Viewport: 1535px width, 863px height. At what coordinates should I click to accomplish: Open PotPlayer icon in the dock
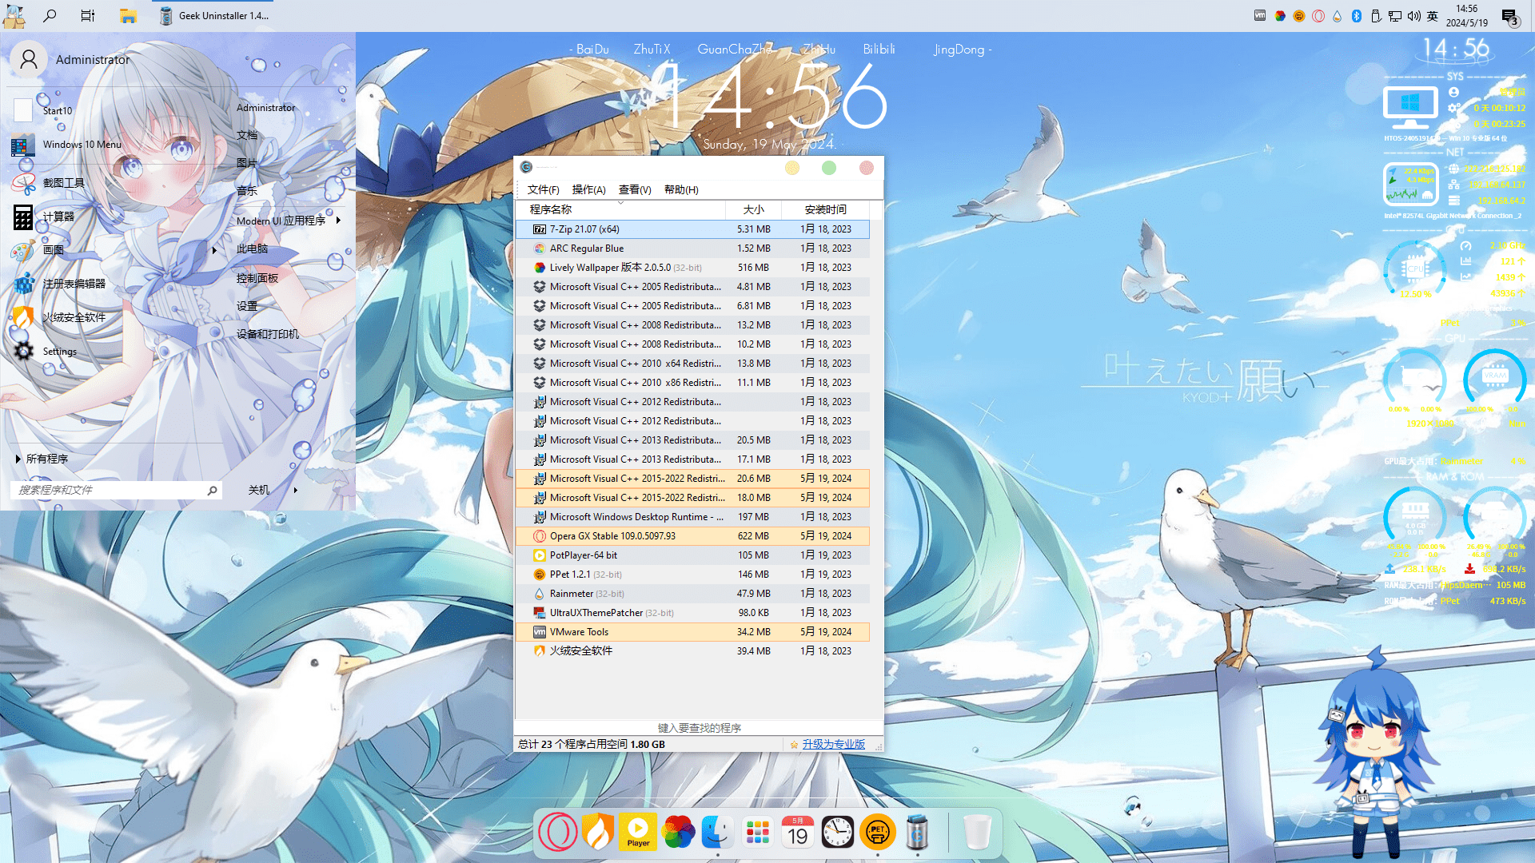pyautogui.click(x=638, y=832)
